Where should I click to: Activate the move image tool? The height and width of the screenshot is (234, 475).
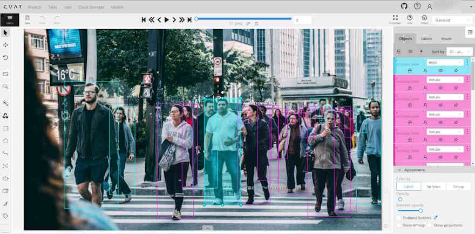pos(5,45)
